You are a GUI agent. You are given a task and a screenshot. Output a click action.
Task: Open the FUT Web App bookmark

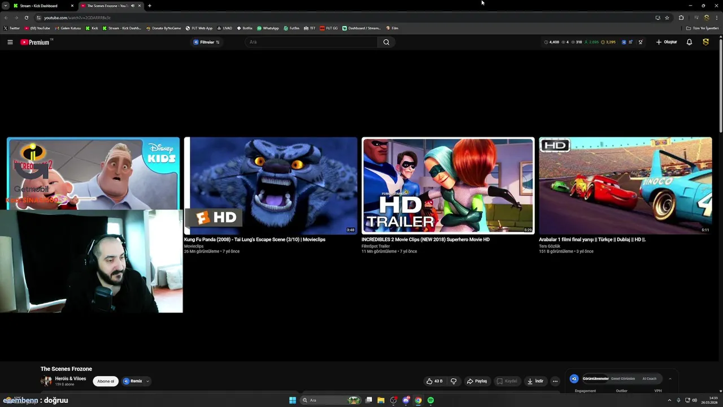coord(199,28)
